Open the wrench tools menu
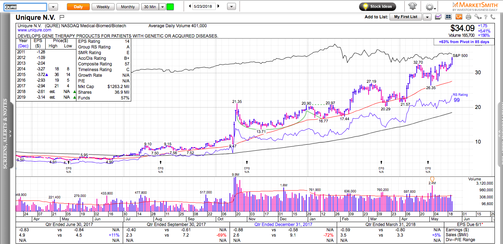 click(x=478, y=17)
